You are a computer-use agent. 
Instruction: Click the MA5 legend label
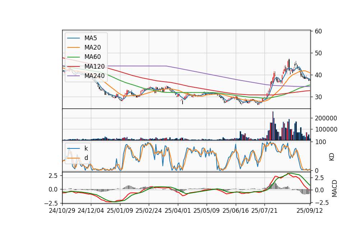tap(91, 38)
